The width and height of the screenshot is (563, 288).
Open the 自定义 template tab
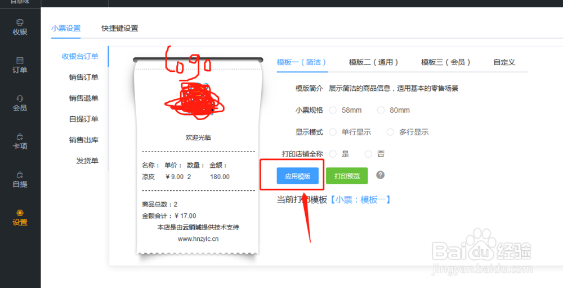pyautogui.click(x=504, y=62)
